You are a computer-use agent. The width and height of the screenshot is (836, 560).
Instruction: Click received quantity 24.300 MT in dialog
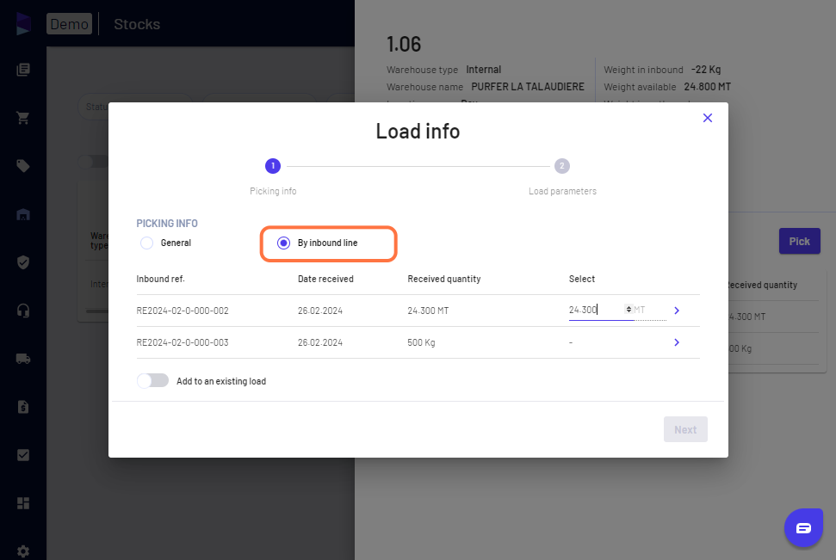[x=428, y=311]
